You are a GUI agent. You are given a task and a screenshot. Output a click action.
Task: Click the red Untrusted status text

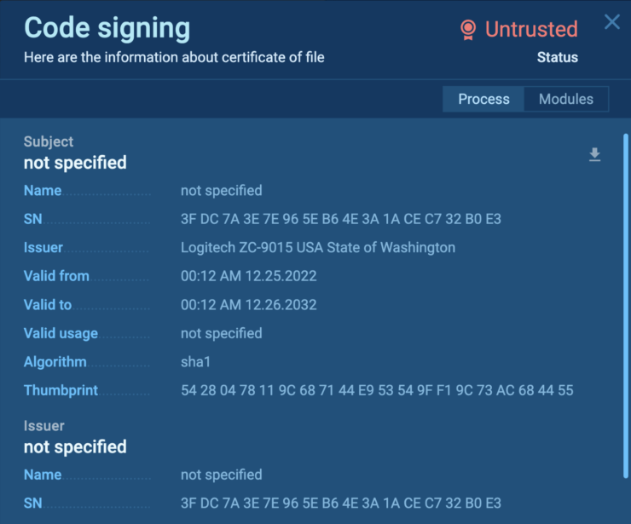[531, 29]
